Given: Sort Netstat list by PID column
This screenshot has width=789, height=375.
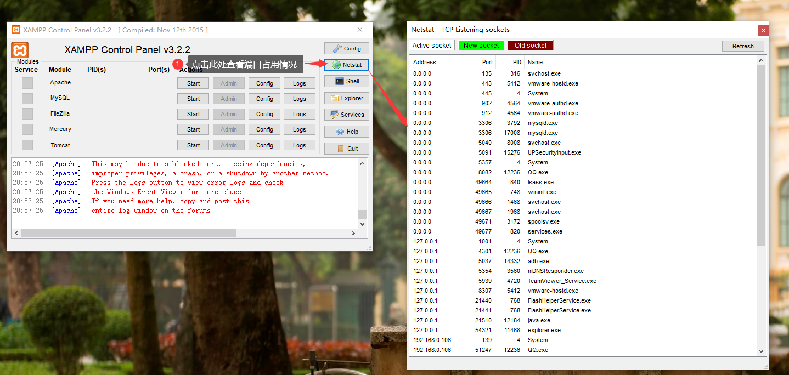Looking at the screenshot, I should [510, 62].
